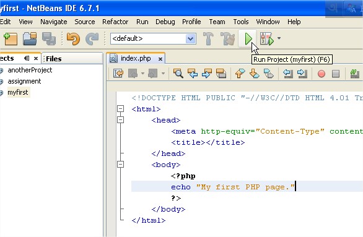
Task: Click the Shift Line Left icon
Action: (x=288, y=74)
